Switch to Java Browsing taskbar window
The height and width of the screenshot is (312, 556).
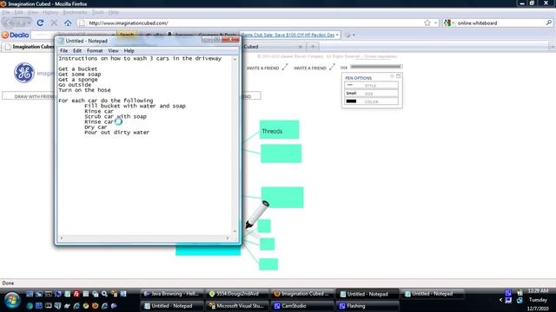click(172, 294)
